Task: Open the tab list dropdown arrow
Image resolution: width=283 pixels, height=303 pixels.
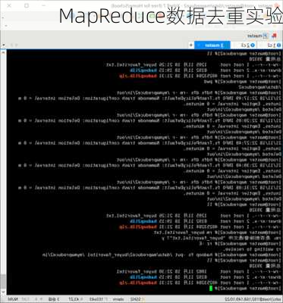Action: [4, 45]
